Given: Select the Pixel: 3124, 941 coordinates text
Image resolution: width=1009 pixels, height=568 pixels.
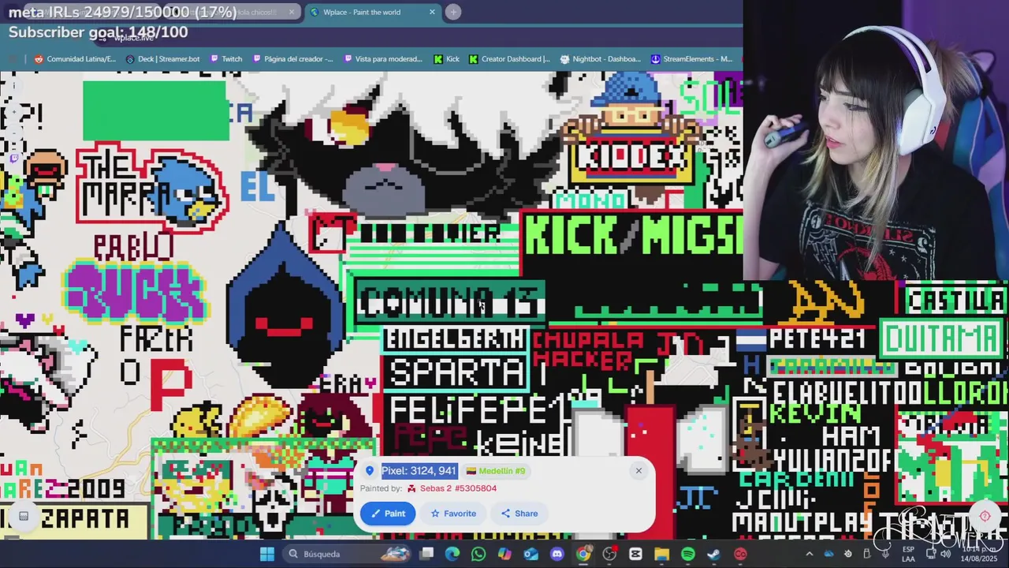Looking at the screenshot, I should tap(419, 471).
